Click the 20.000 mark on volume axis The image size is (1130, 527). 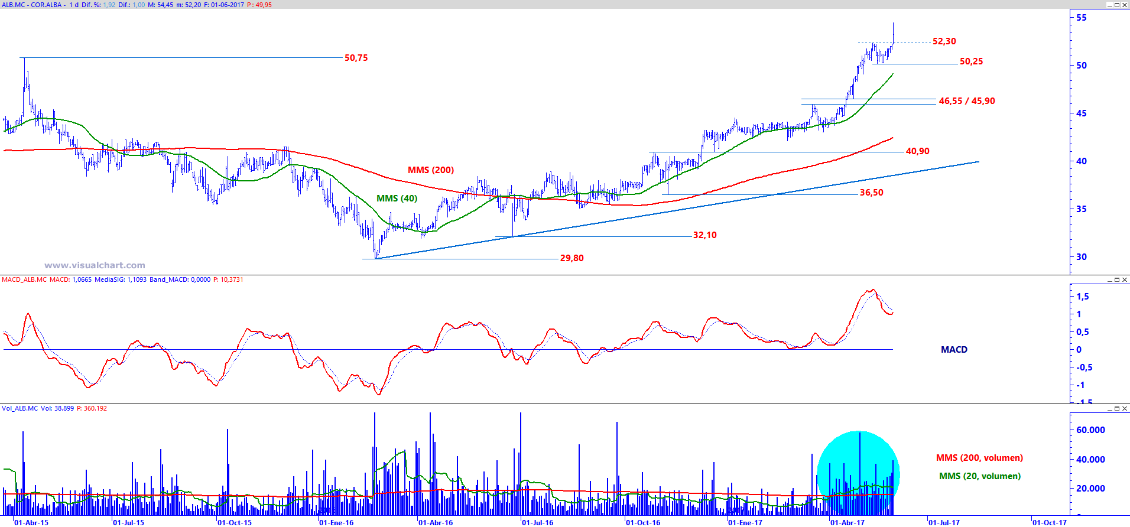(x=1091, y=489)
